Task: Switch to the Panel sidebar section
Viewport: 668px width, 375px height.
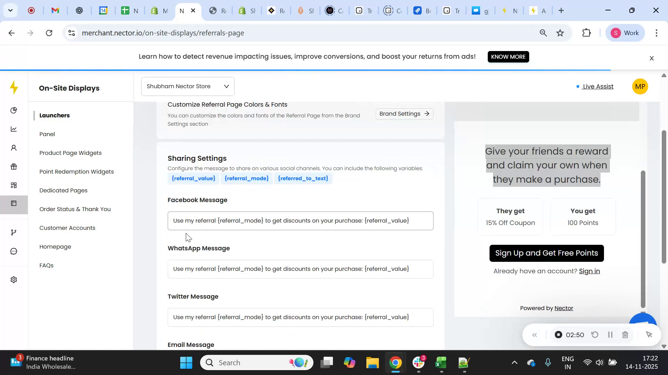Action: tap(47, 134)
